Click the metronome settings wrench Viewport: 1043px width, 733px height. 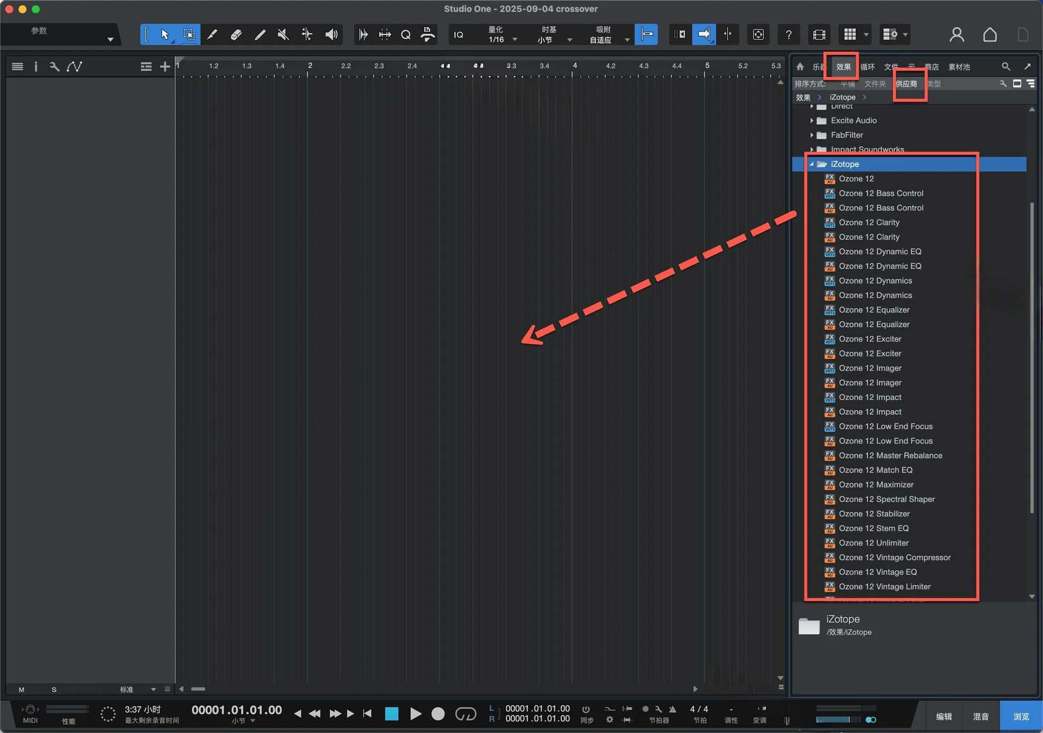click(x=658, y=709)
